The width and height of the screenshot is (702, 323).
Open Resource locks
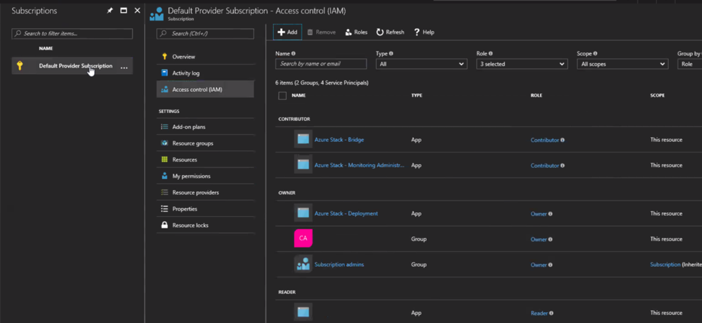[205, 225]
